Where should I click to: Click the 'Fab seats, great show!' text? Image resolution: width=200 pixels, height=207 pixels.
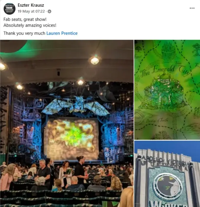(x=25, y=20)
